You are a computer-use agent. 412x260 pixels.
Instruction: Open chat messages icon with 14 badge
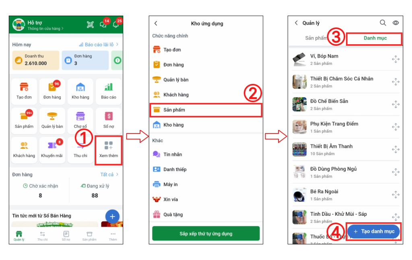tap(103, 25)
